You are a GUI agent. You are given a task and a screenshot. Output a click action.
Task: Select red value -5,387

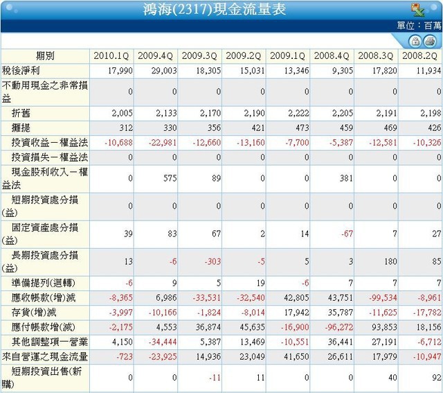tap(341, 143)
